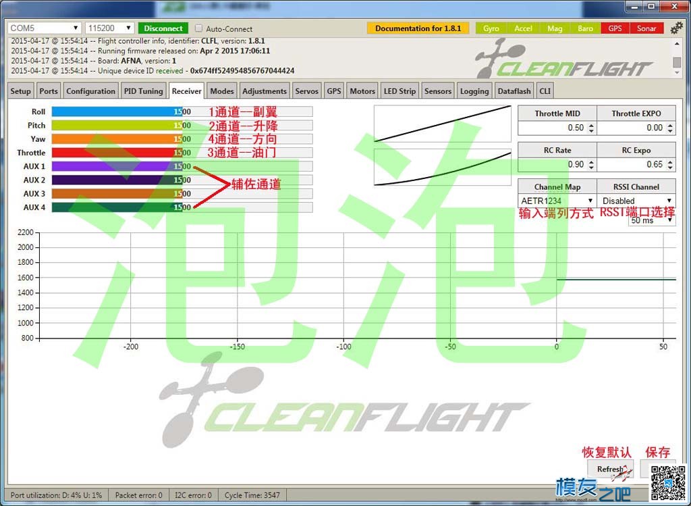
Task: Adjust the Throttle MID stepper arrows
Action: (591, 128)
